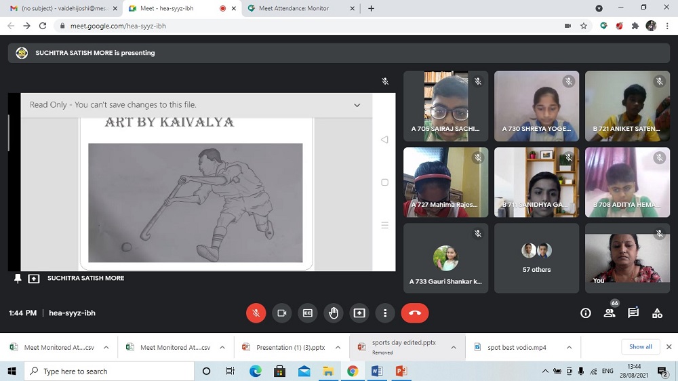This screenshot has width=678, height=381.
Task: Switch to the Gmail (no subject) tab
Action: (x=58, y=8)
